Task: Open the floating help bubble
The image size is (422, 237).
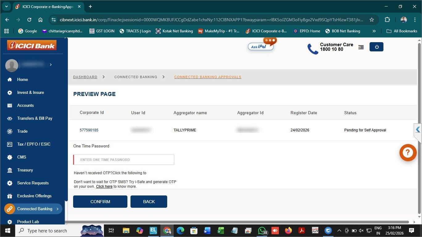Action: pyautogui.click(x=408, y=152)
